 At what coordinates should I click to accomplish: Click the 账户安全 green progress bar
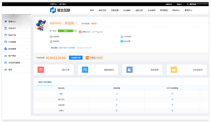[67, 31]
